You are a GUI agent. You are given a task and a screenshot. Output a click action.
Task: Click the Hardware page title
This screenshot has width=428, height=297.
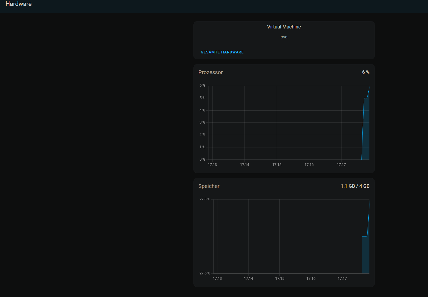(19, 4)
